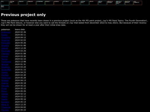The height and width of the screenshot is (112, 150).
Task: Select the date '2024 04 23'
Action: 20,72
